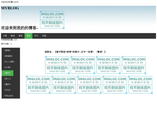The height and width of the screenshot is (118, 157).
Task: Open the first photo in the top row
Action: [x=57, y=65]
